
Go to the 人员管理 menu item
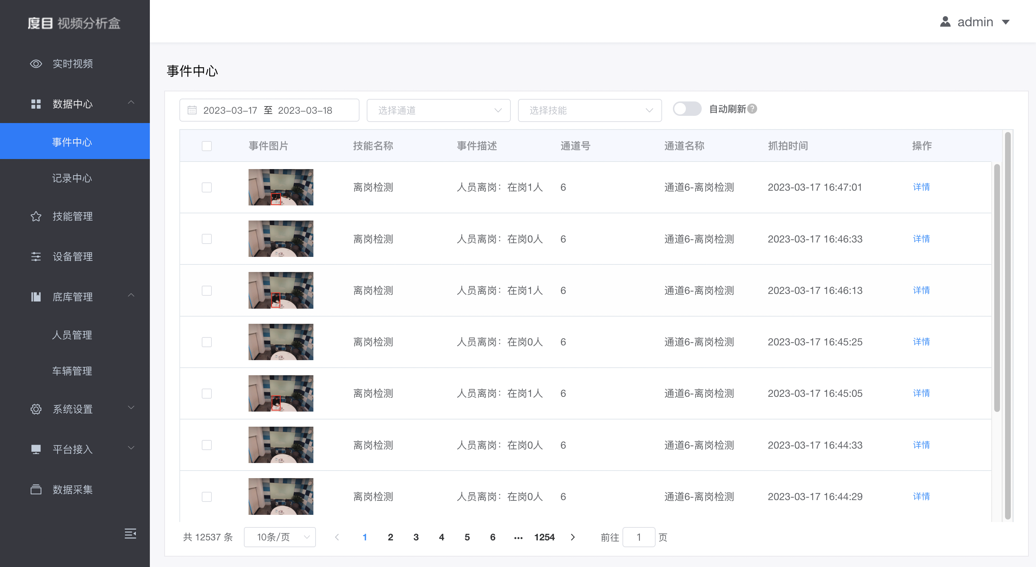coord(72,335)
